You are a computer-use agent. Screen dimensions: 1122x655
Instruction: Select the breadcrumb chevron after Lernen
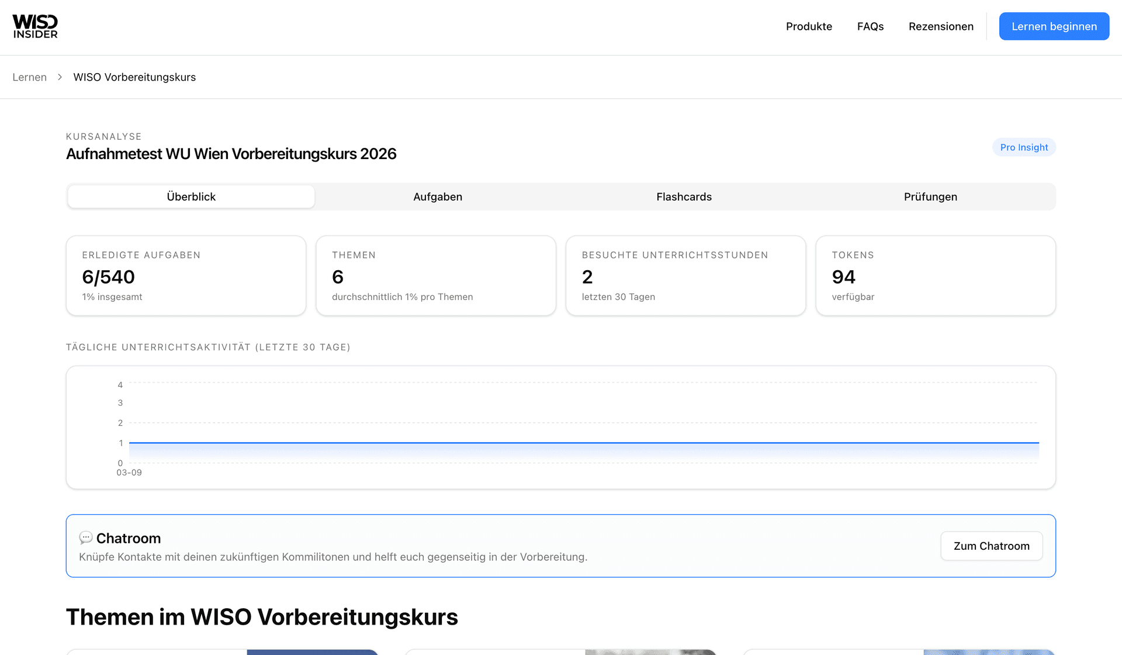point(60,77)
